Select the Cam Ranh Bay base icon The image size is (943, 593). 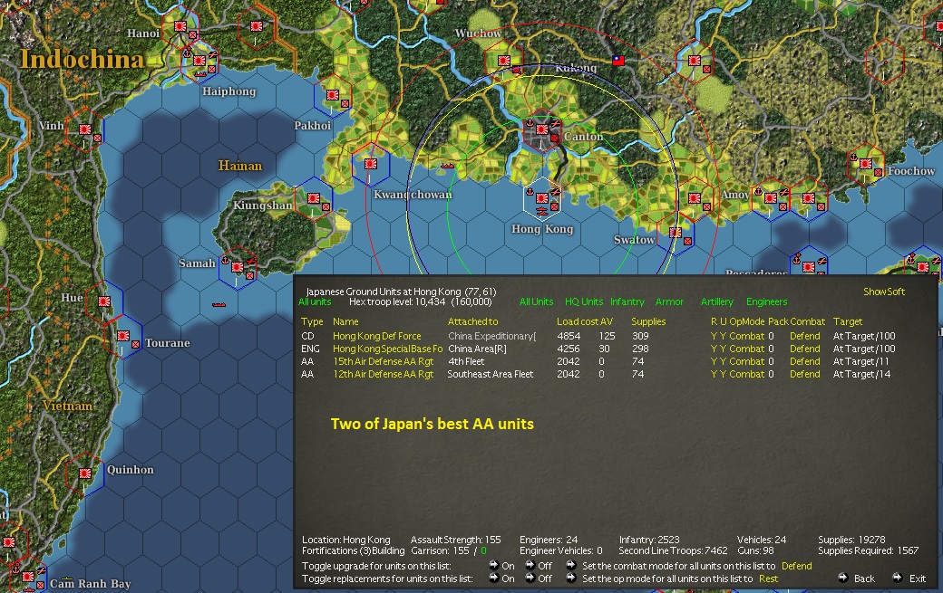click(28, 577)
